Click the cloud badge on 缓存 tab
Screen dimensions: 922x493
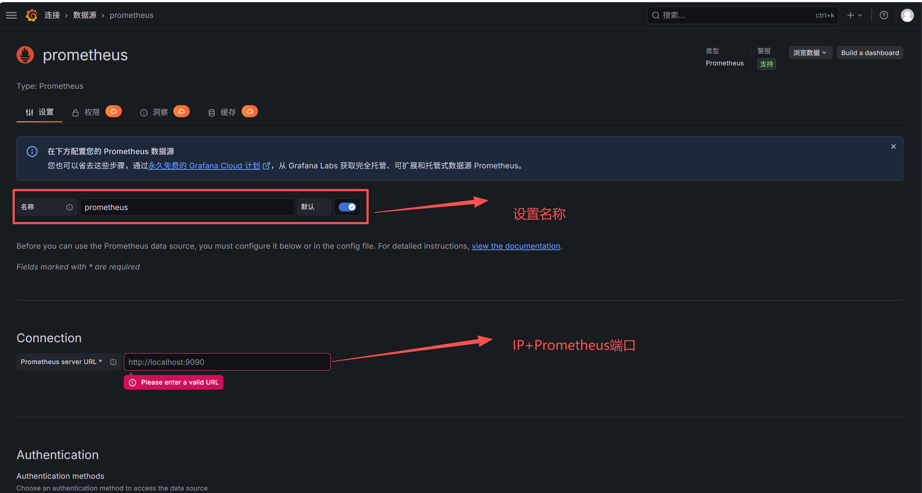point(250,111)
